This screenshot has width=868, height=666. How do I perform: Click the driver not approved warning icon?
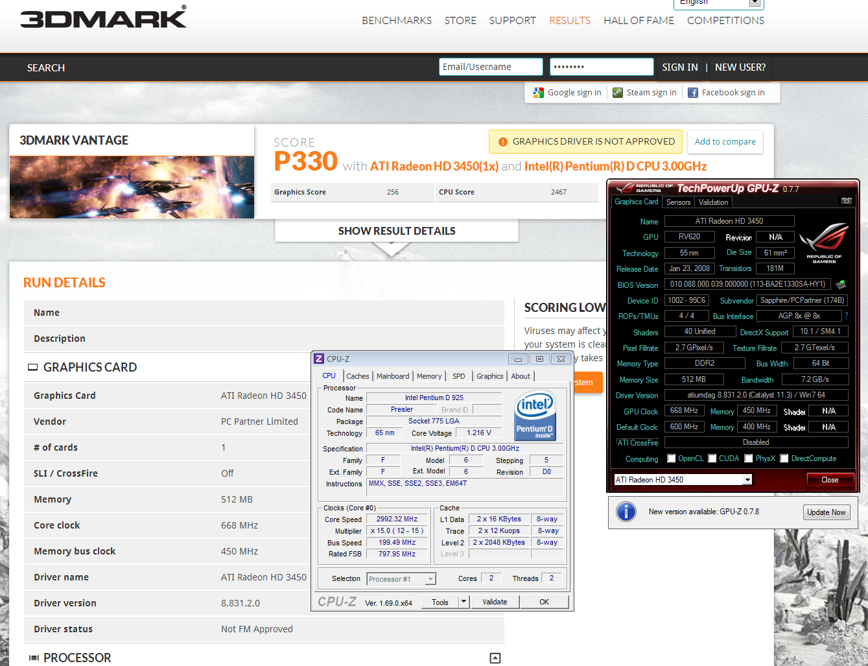coord(503,142)
